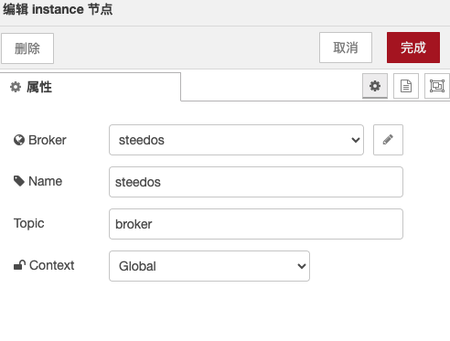Focus the Topic field containing broker

[x=256, y=224]
